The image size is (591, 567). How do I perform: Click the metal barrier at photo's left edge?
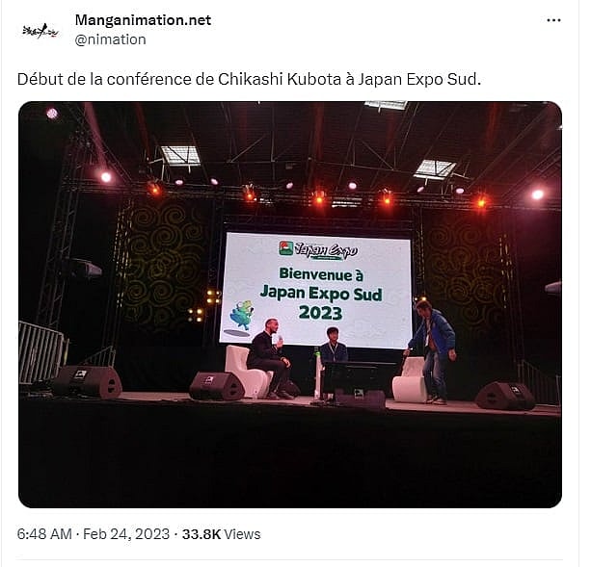(x=42, y=353)
